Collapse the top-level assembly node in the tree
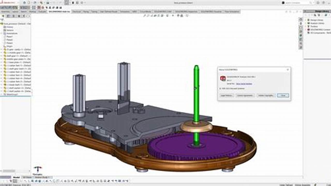This screenshot has height=186, width=331. pos(1,23)
